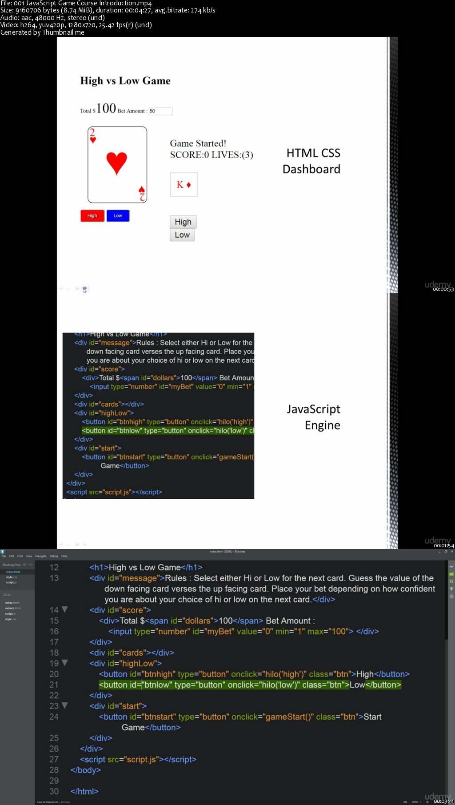The image size is (455, 805).
Task: Open the HTML language mode dropdown in status bar
Action: coord(416,802)
